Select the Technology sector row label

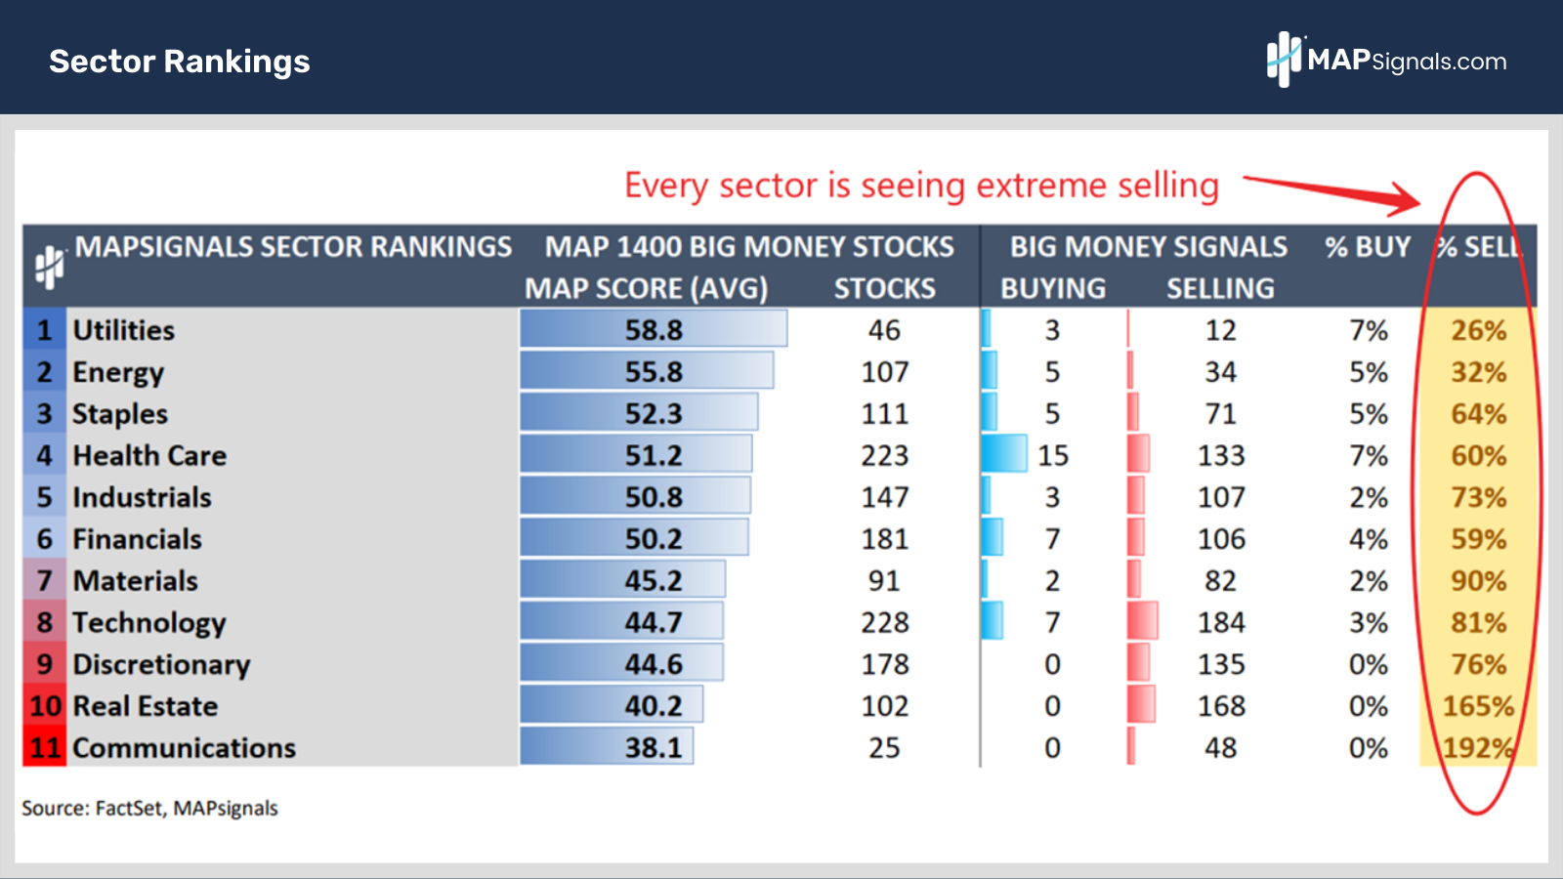point(149,623)
